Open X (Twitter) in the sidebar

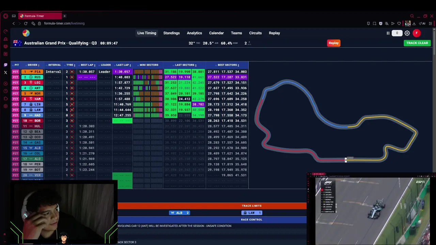(5, 72)
